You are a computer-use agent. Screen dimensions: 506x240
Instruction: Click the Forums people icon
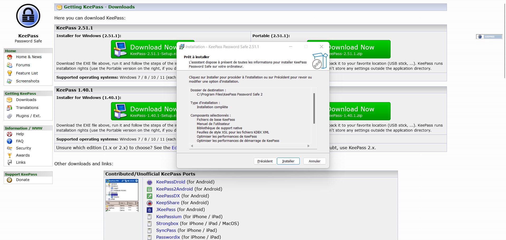coord(10,65)
